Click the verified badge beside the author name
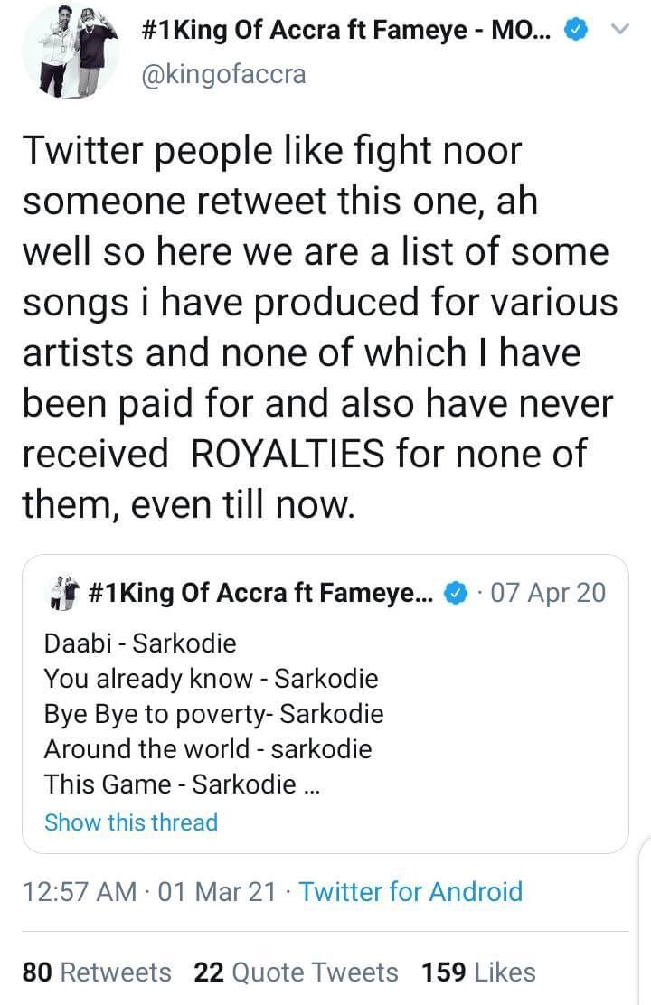Screen dimensions: 651x1005 [x=574, y=32]
